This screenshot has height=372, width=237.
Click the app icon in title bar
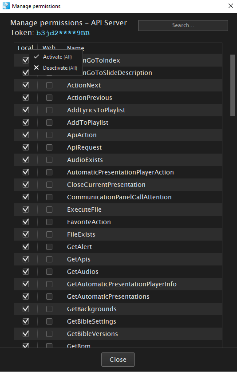6,6
